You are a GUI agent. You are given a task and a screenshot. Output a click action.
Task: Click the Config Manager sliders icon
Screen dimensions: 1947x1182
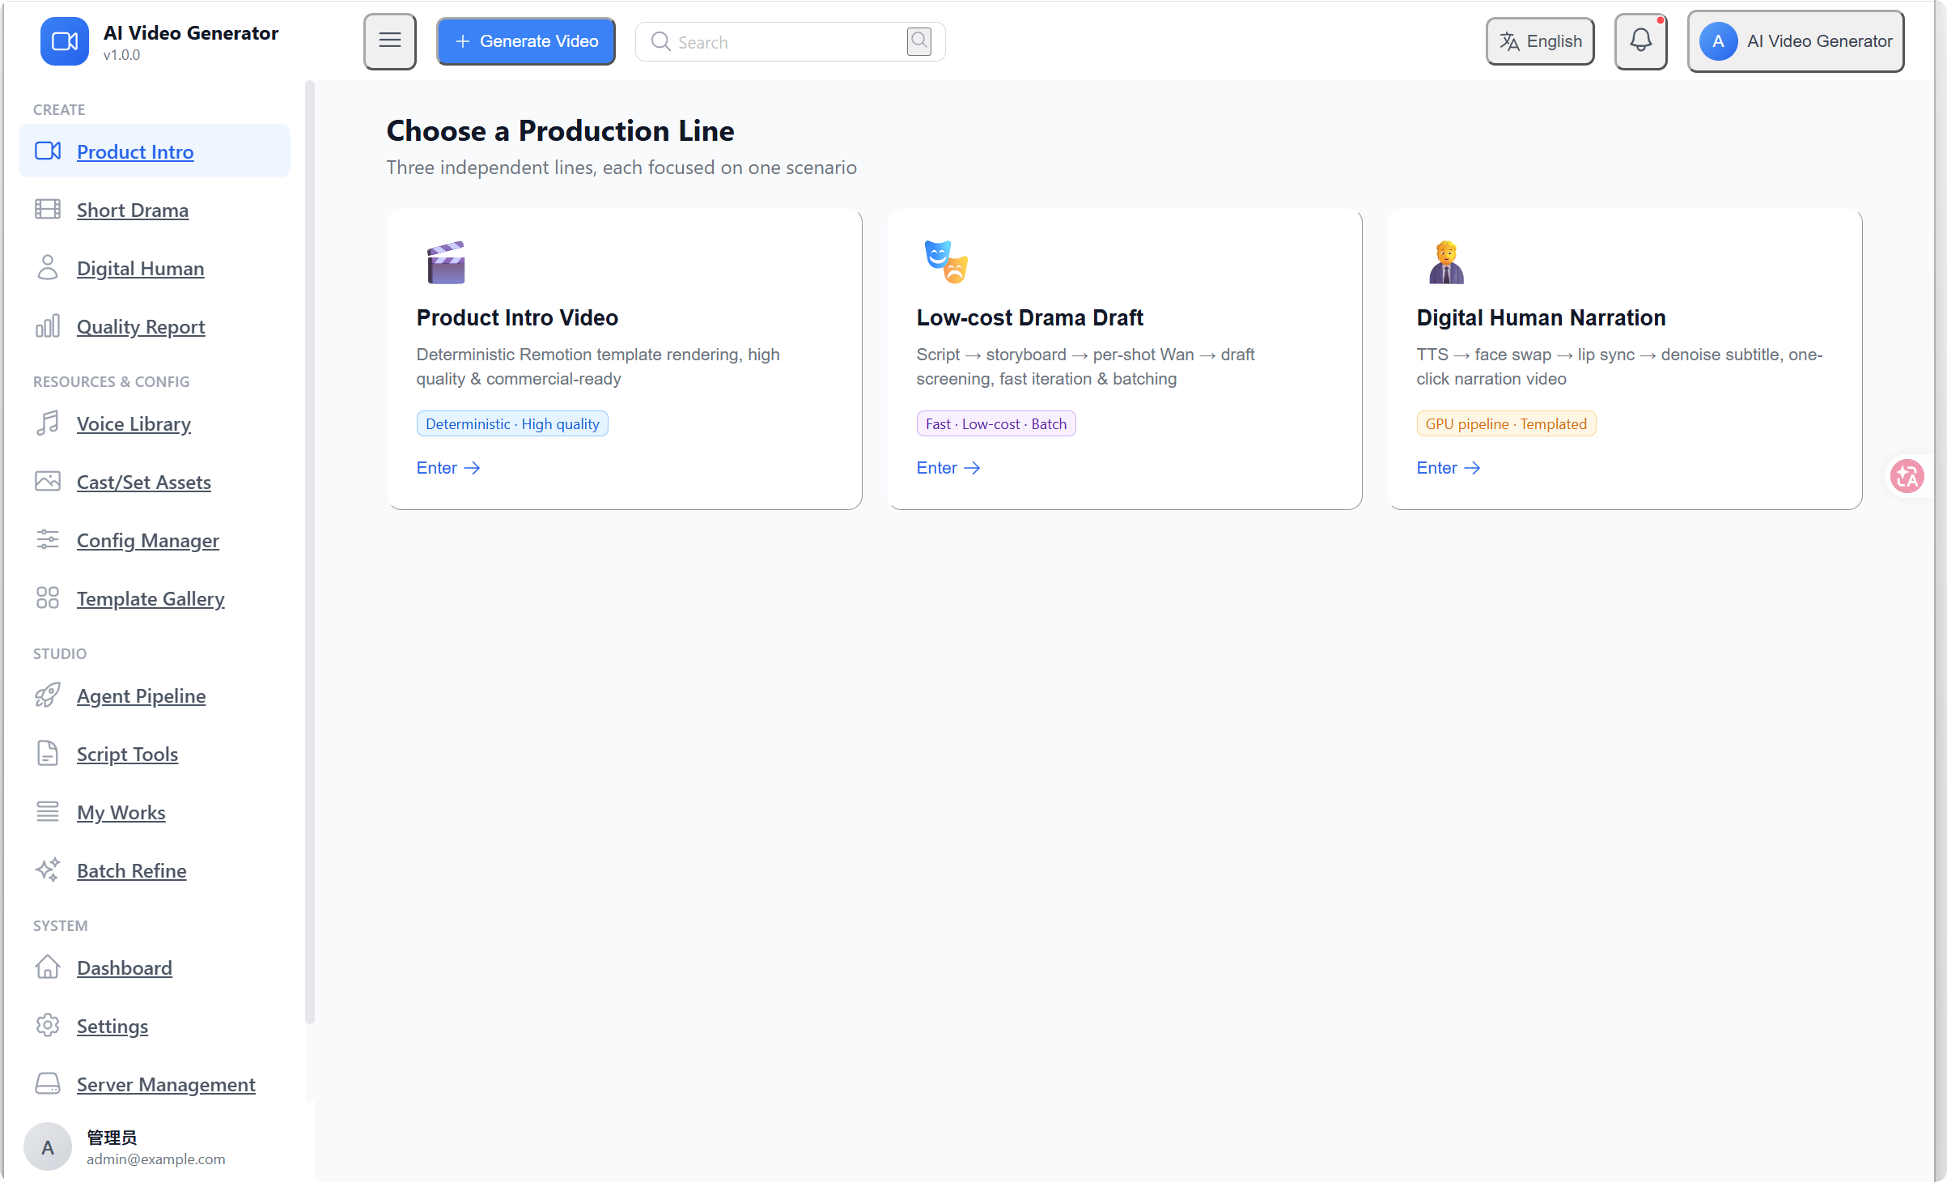click(48, 540)
